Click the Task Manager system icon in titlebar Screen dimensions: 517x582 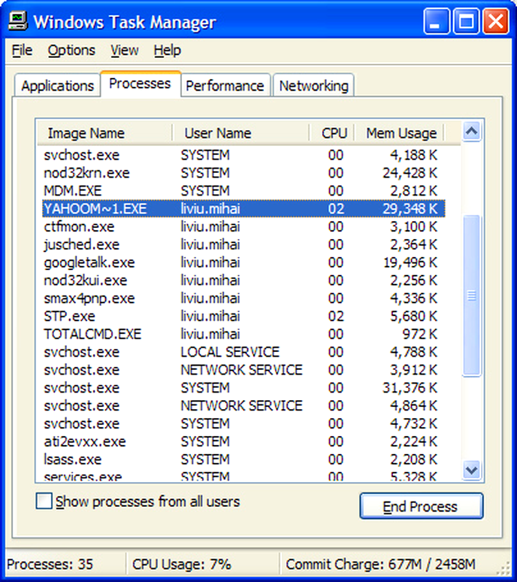coord(18,21)
